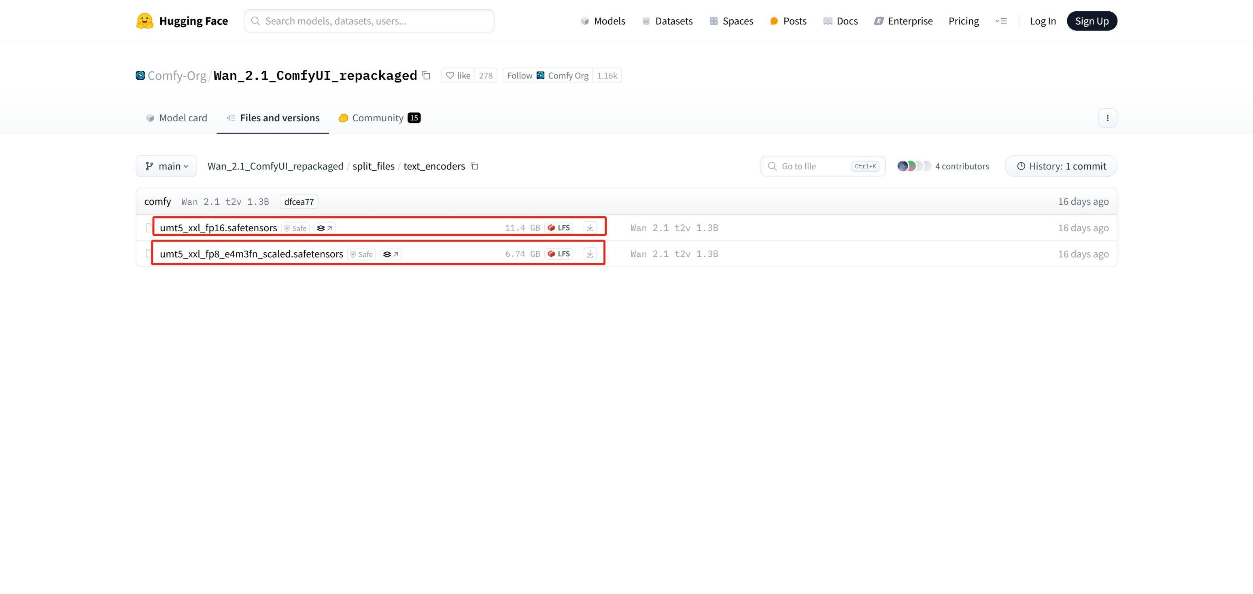1253x594 pixels.
Task: Open the main branch dropdown
Action: [x=166, y=166]
